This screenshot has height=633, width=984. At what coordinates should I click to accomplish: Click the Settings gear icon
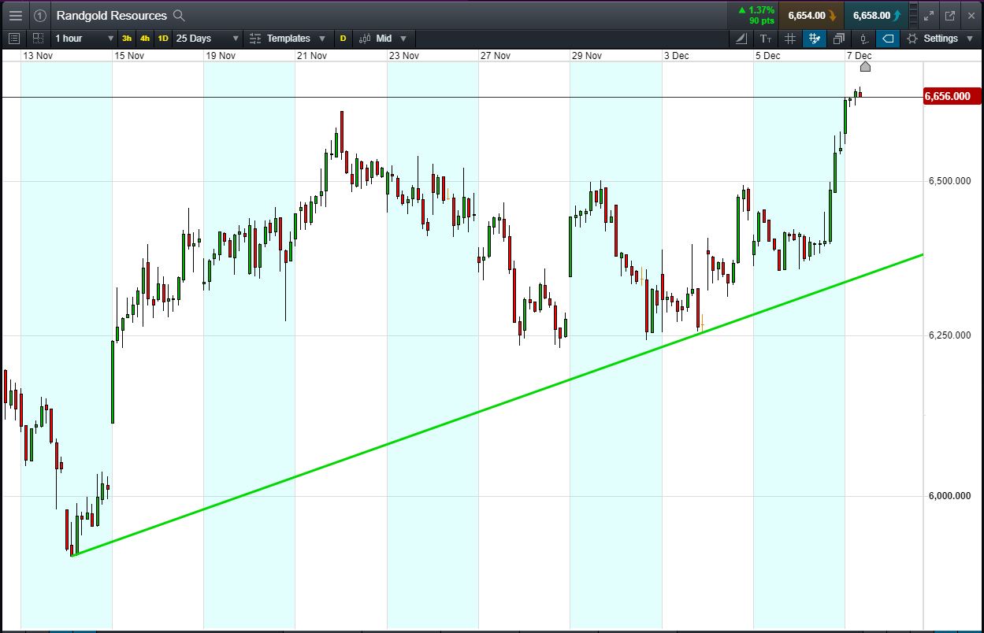[x=912, y=38]
